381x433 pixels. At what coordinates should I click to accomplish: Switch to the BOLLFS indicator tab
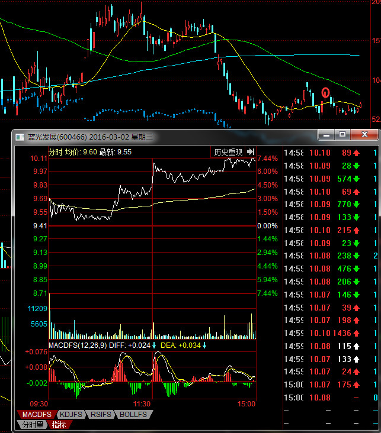tap(133, 414)
